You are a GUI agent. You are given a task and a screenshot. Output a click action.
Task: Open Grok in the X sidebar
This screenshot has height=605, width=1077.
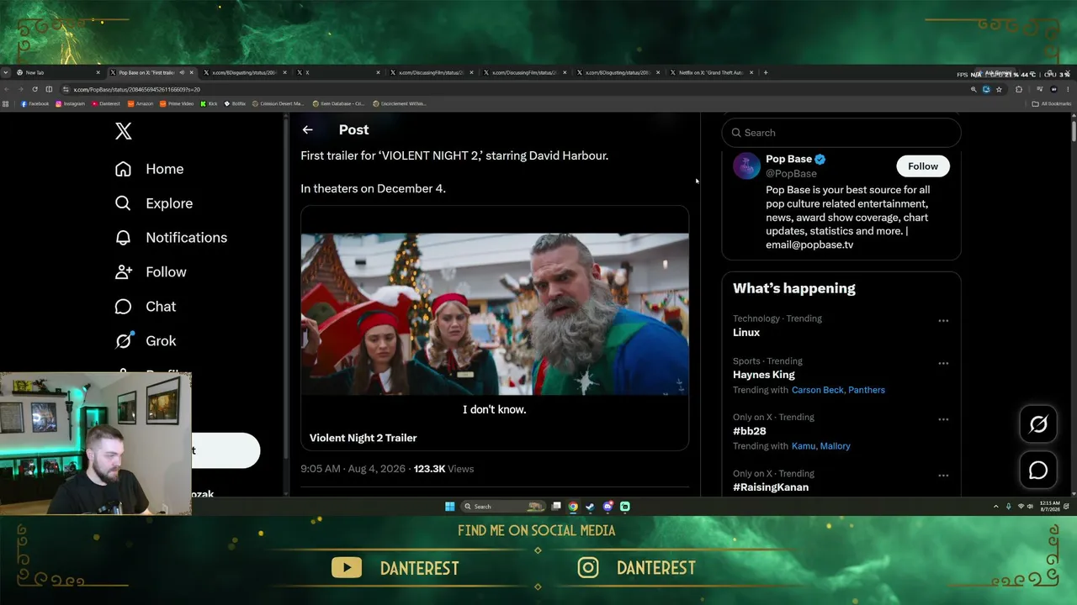click(x=146, y=341)
